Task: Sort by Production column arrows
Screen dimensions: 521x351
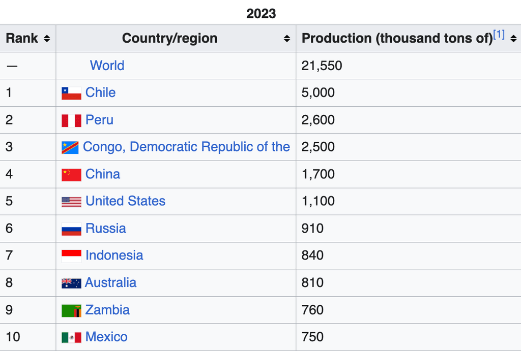Action: [x=513, y=39]
